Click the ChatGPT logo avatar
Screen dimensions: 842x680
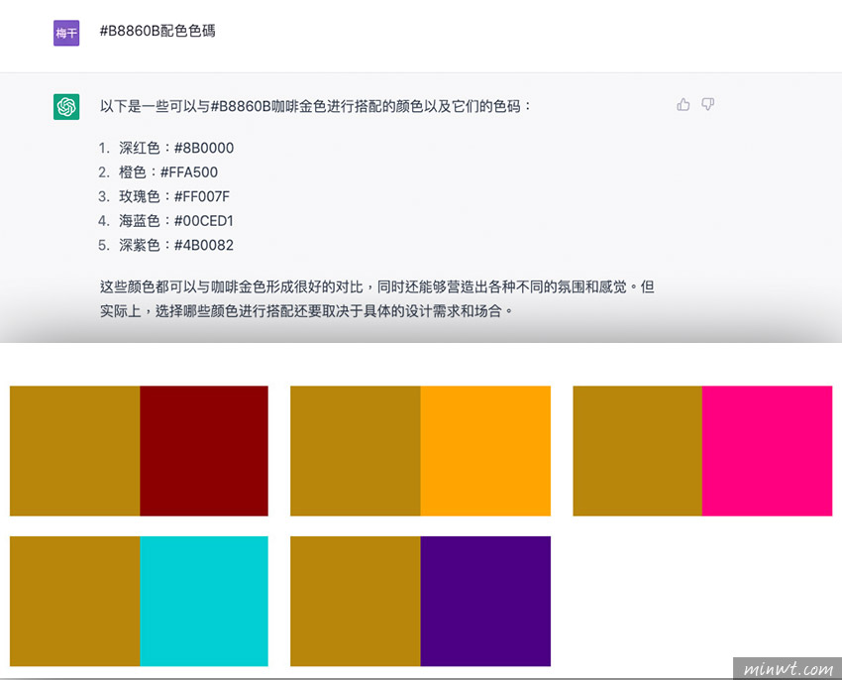point(66,106)
